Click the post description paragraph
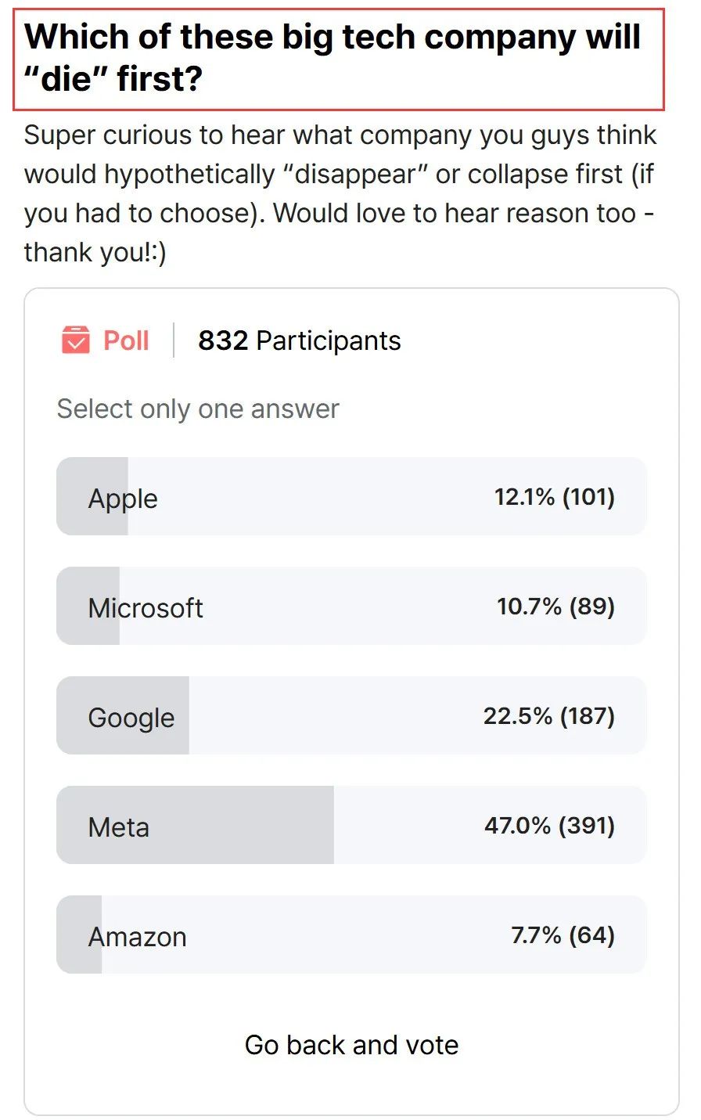This screenshot has width=701, height=1120. tap(340, 193)
